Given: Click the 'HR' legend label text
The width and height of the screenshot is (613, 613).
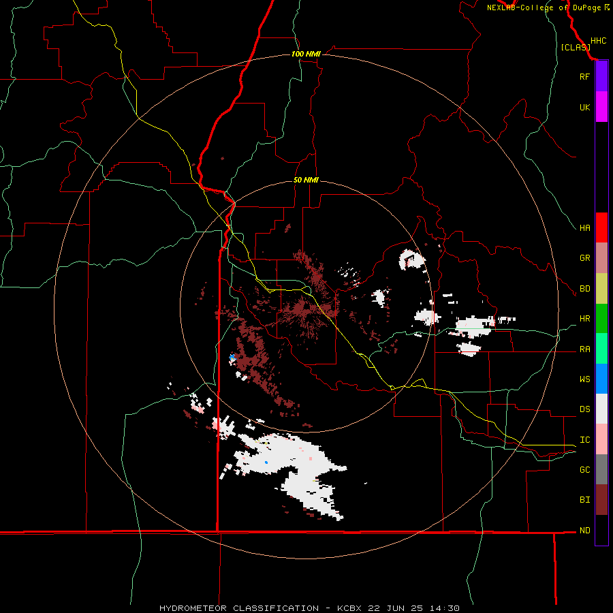Looking at the screenshot, I should click(584, 319).
